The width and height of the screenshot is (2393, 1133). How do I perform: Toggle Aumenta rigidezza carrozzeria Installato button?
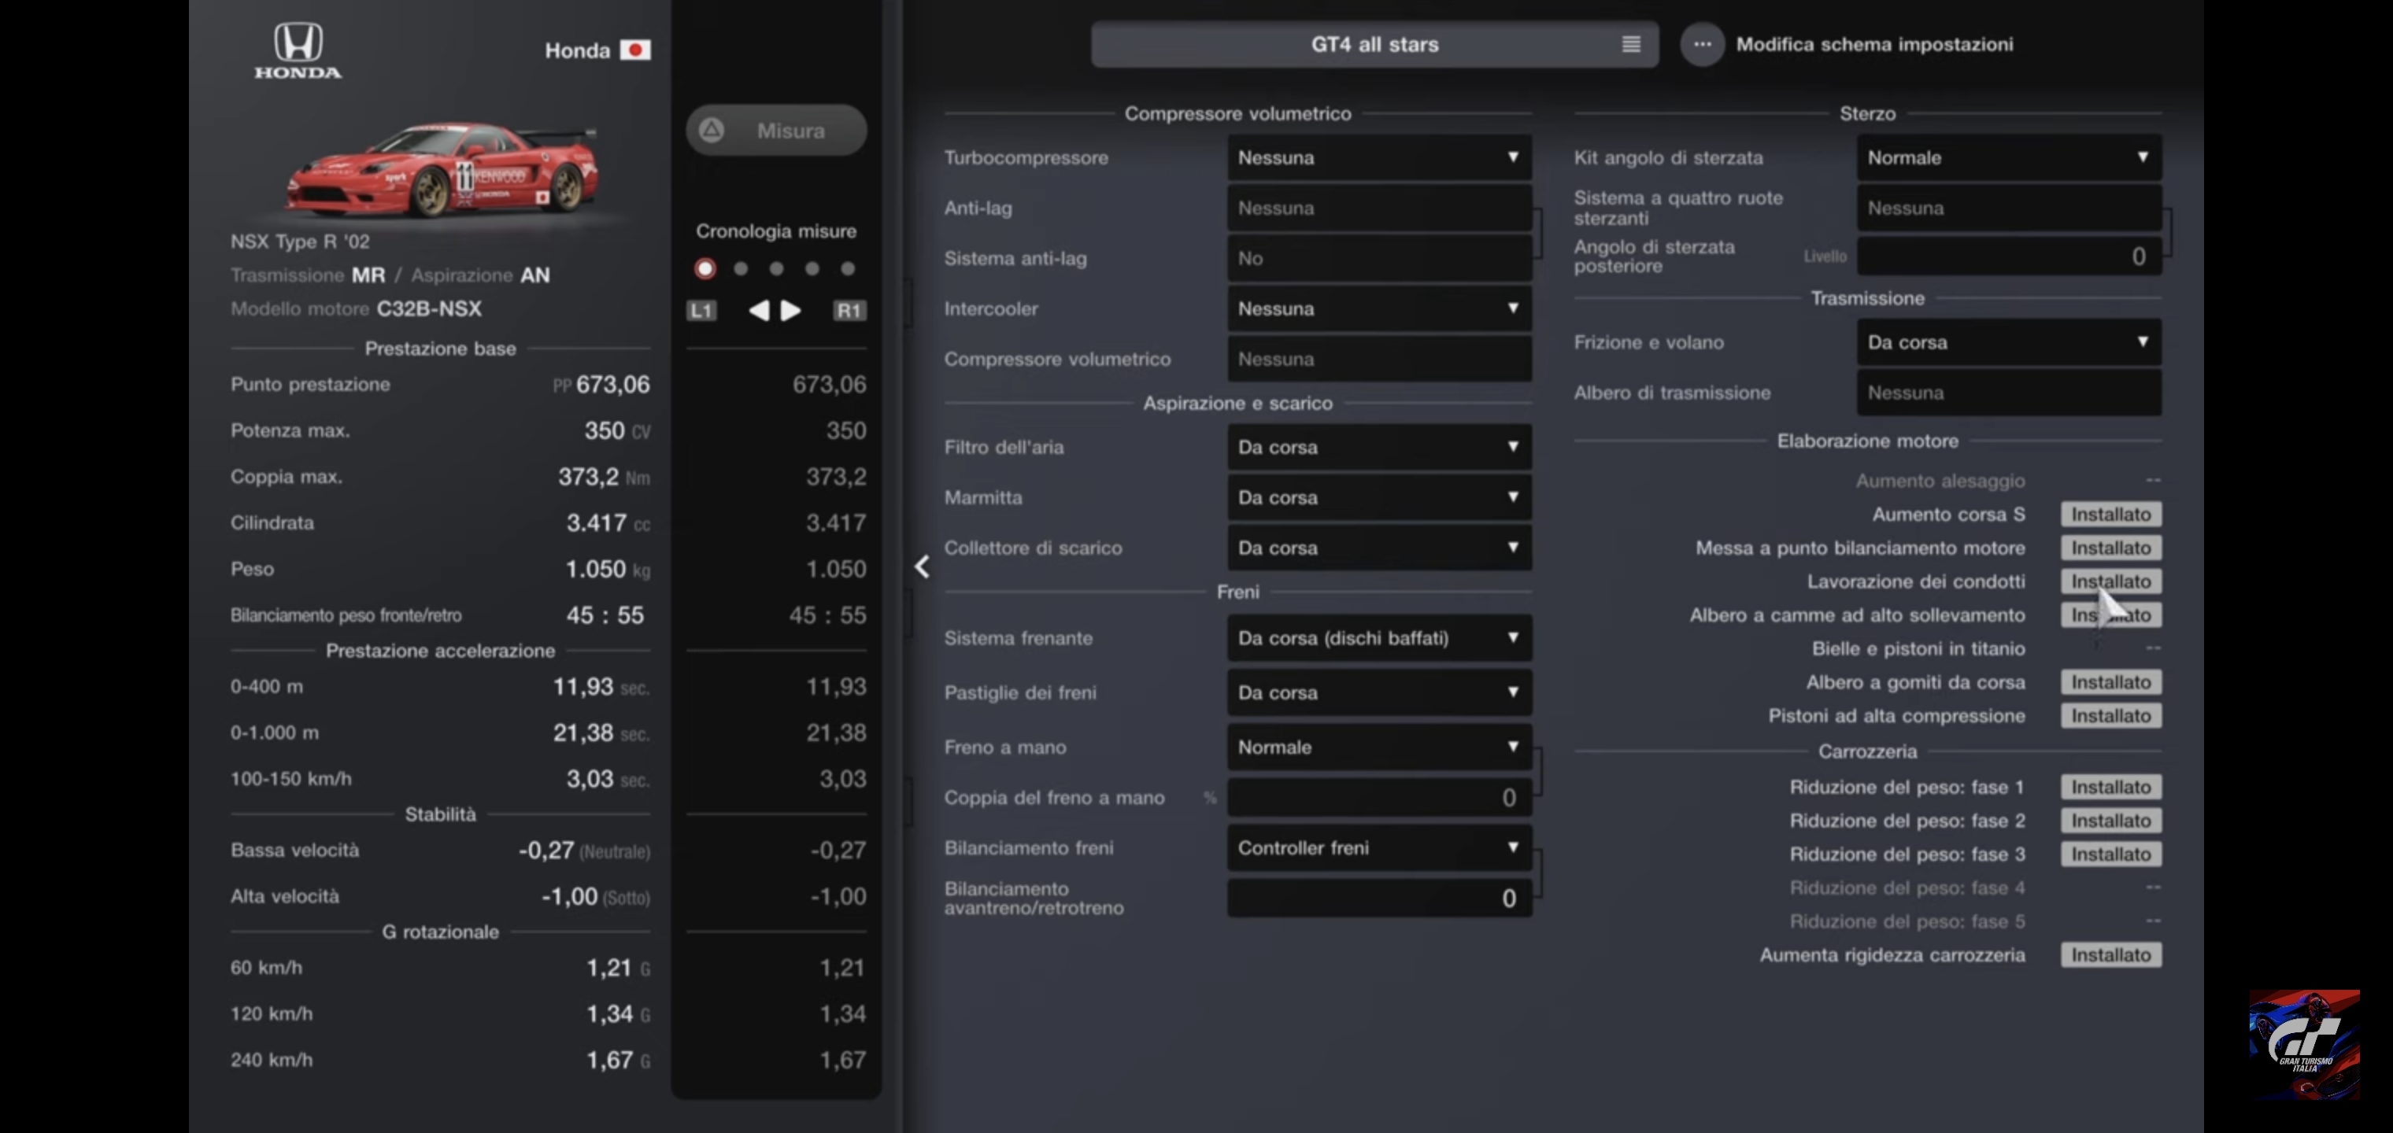(2110, 956)
